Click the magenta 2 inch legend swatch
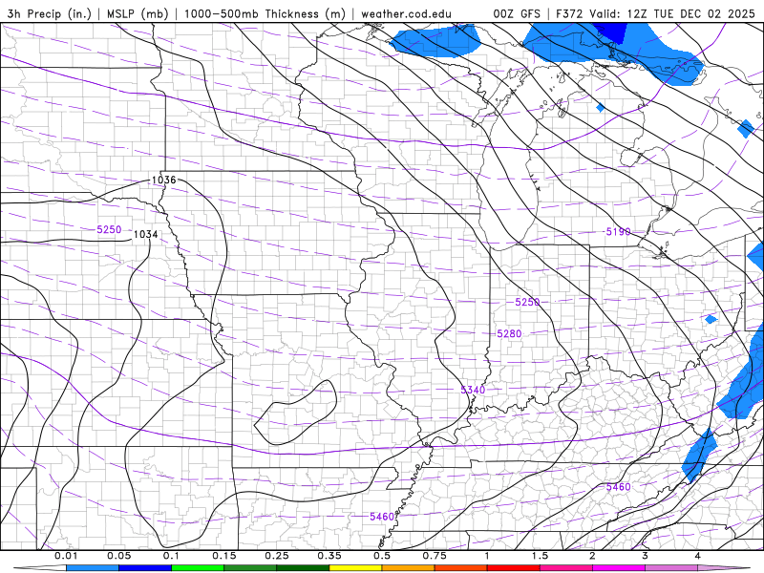Screen dimensions: 764x573 618,568
